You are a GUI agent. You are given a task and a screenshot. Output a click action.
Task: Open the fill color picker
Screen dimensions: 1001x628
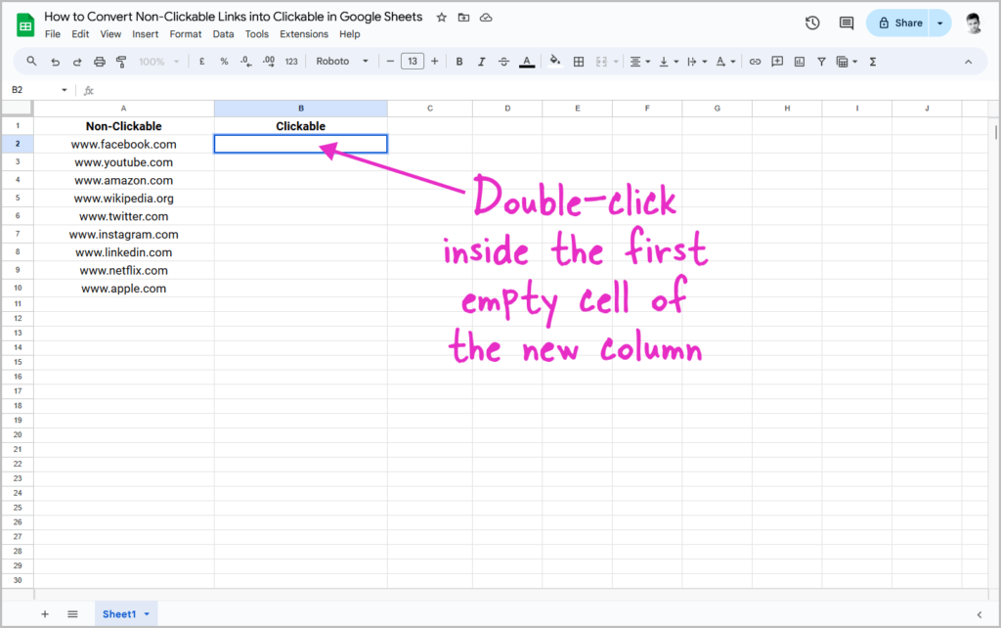[555, 62]
